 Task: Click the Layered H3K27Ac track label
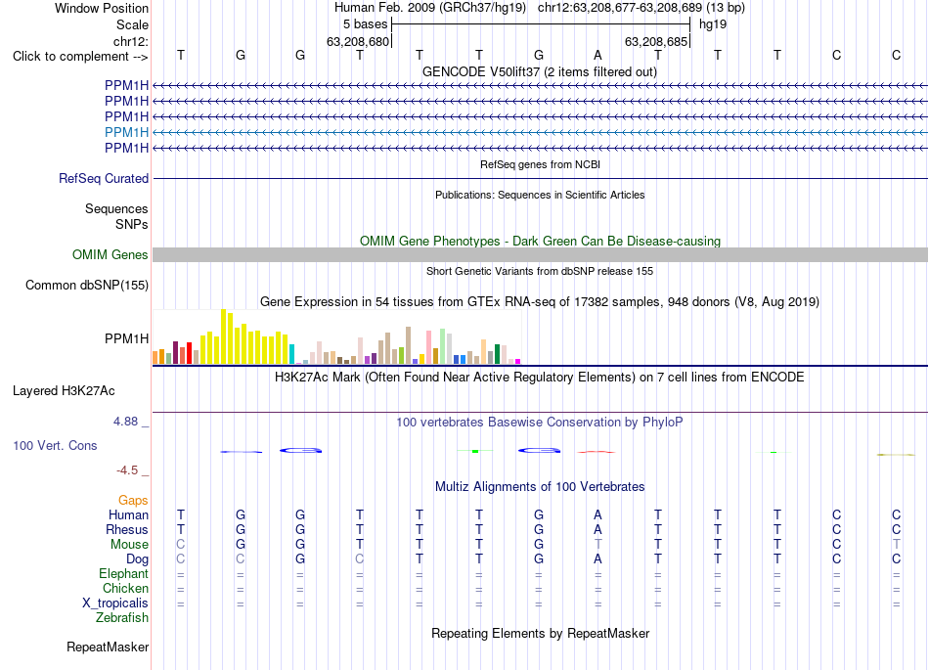point(64,391)
